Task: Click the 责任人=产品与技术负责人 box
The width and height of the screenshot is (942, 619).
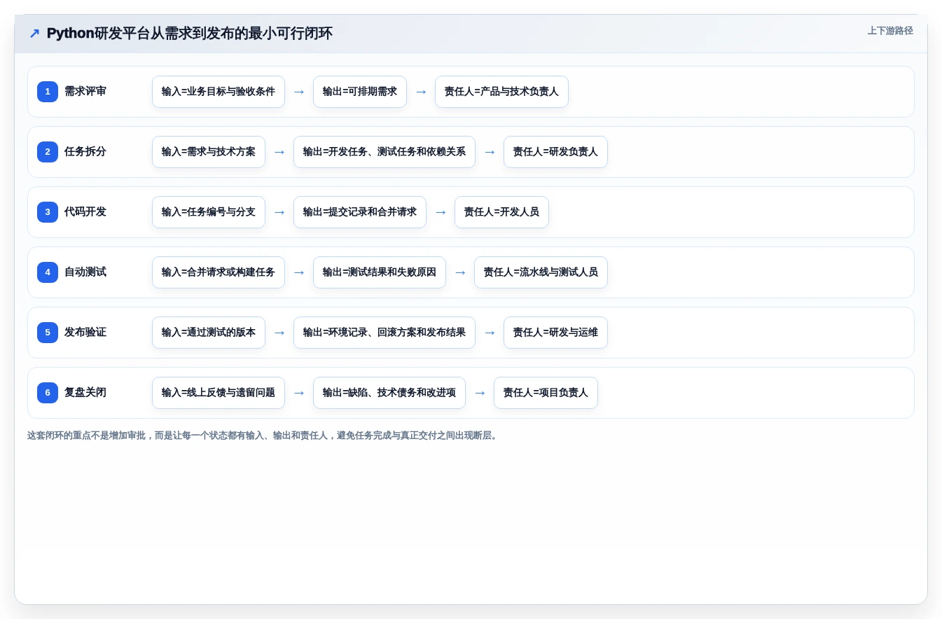Action: pos(501,92)
